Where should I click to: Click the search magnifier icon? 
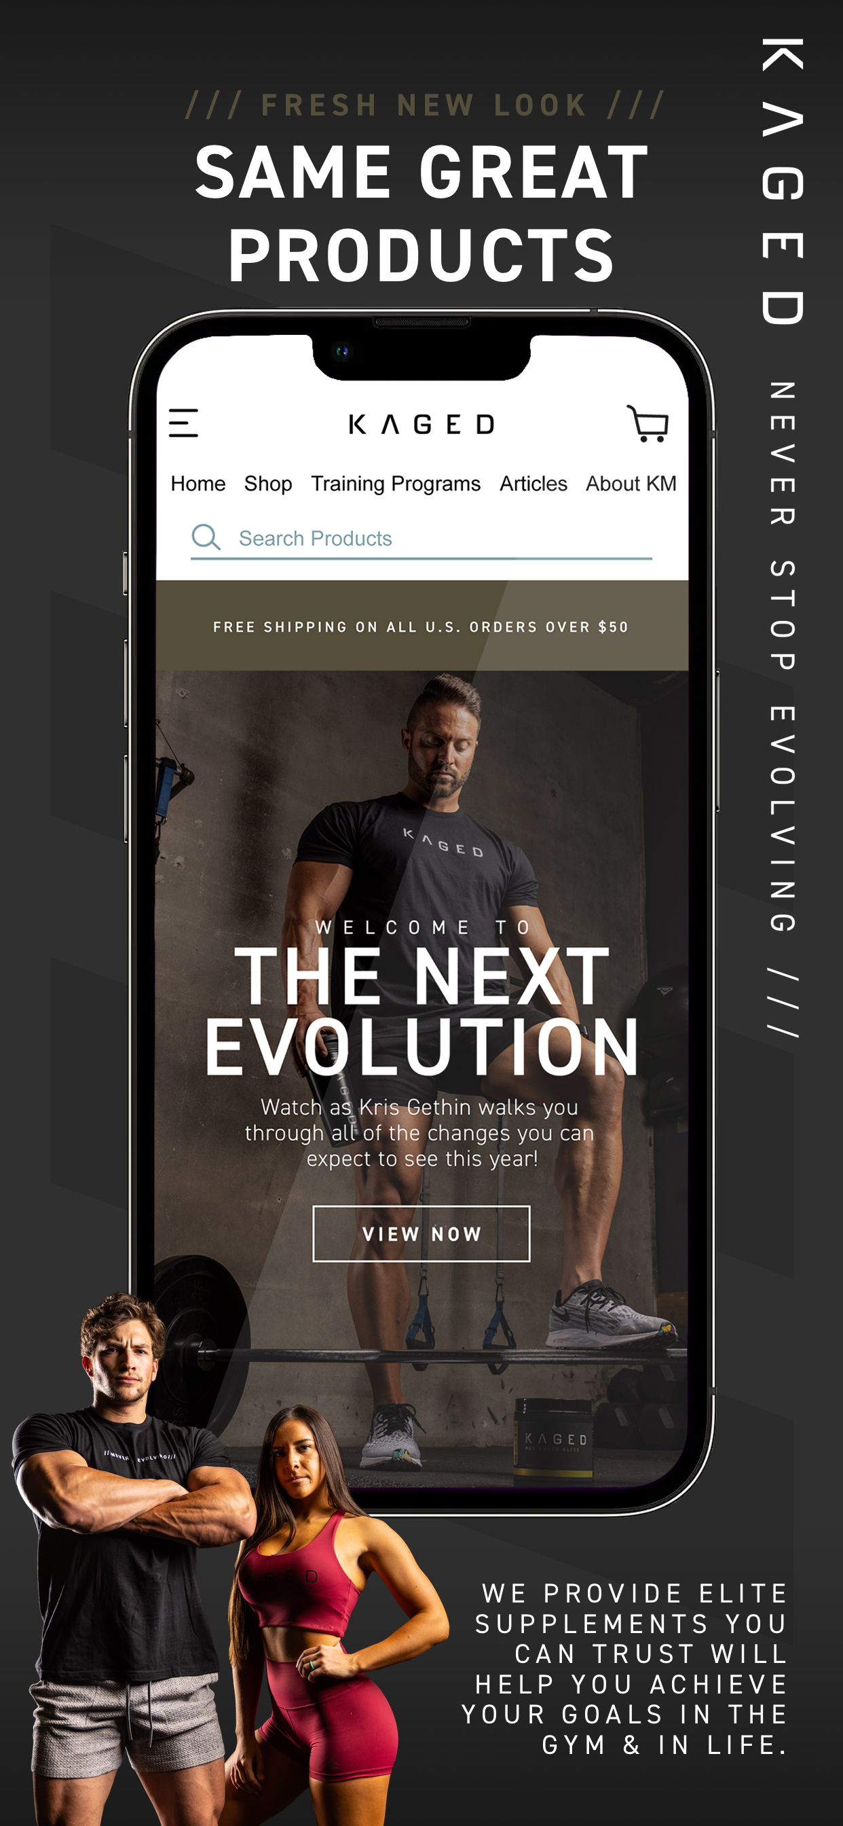tap(206, 537)
